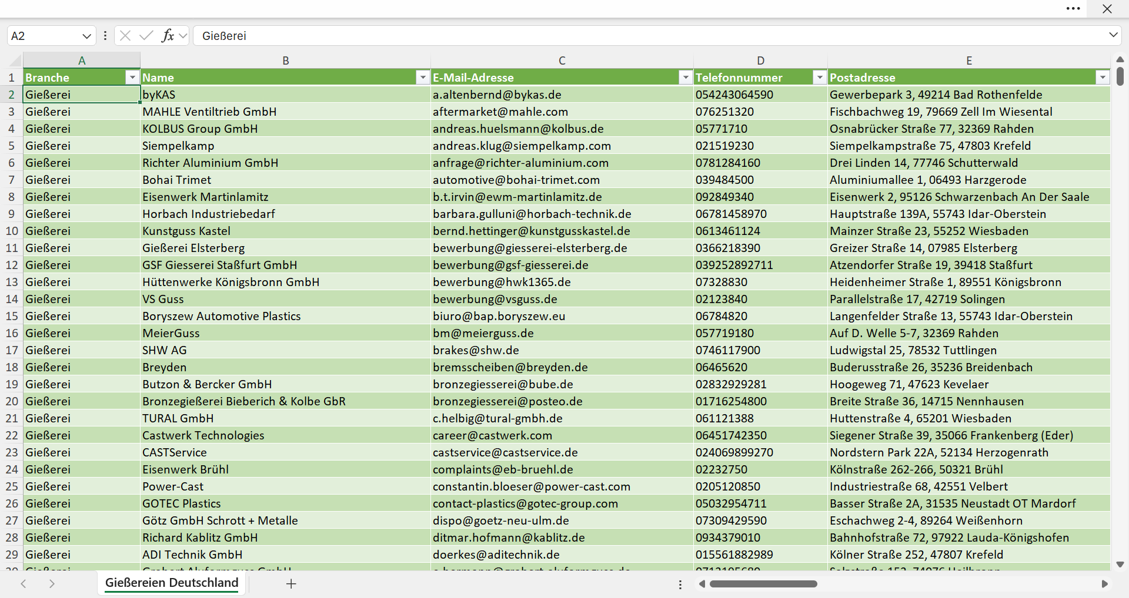Screen dimensions: 1129x598
Task: Select column B header
Action: pos(286,61)
